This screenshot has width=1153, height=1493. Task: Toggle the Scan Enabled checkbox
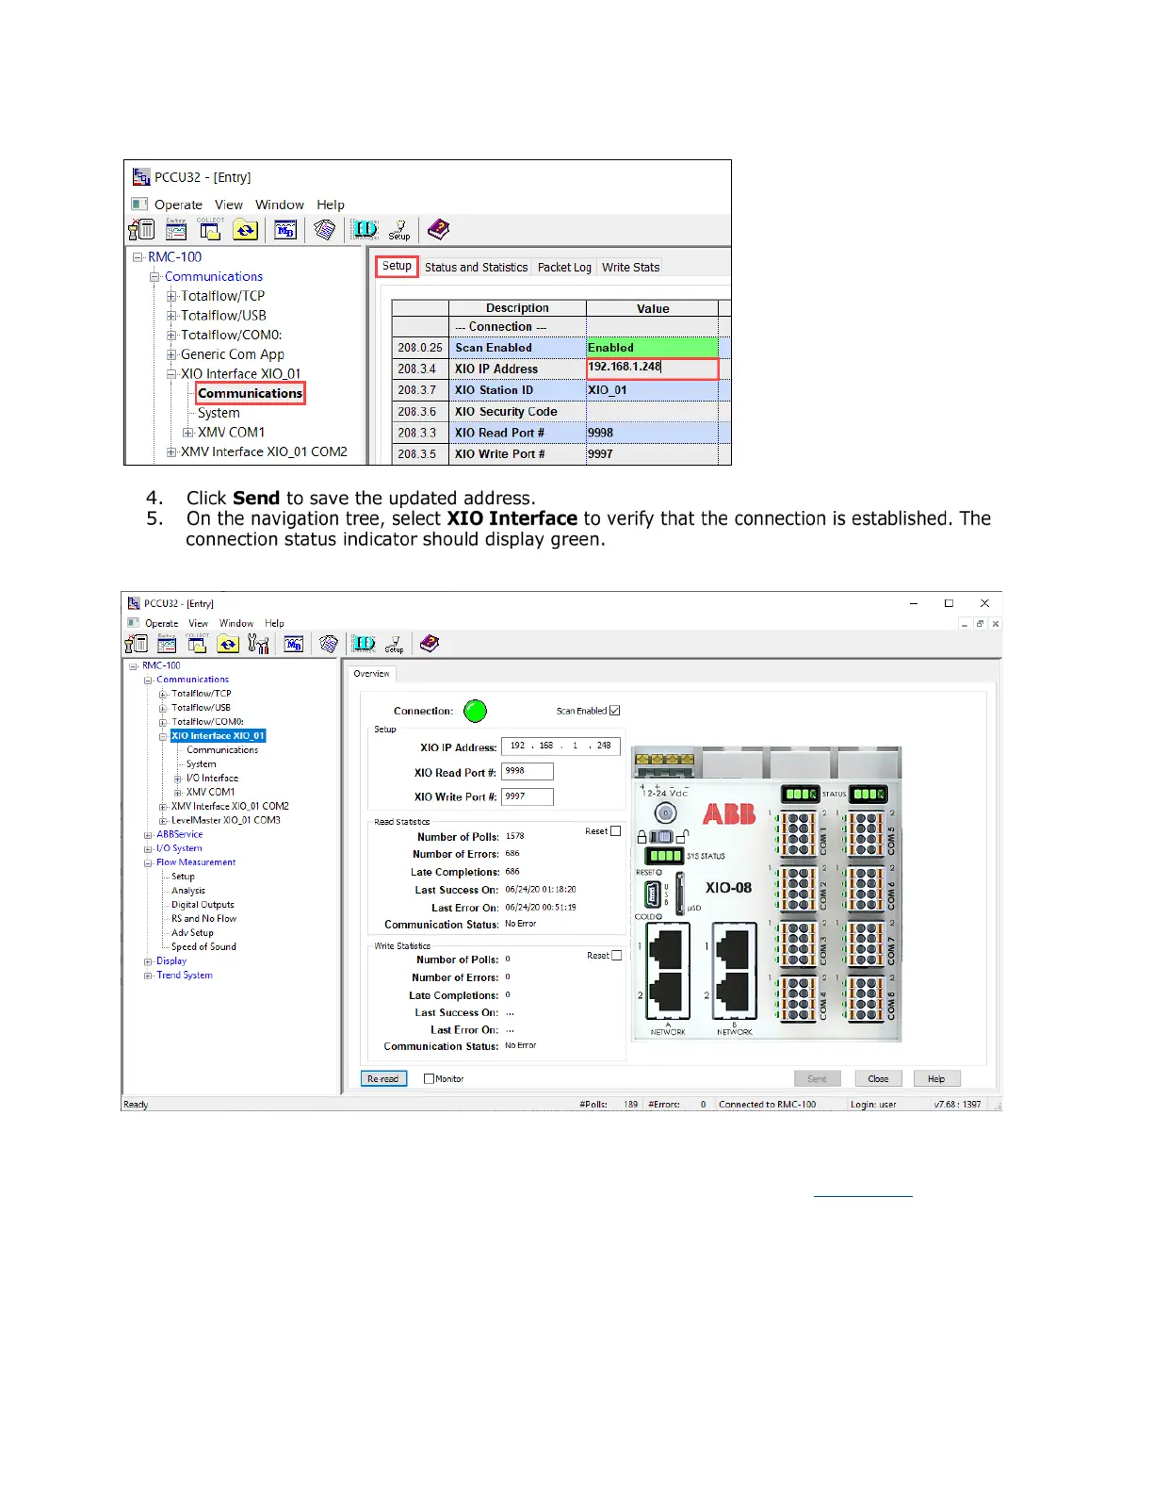tap(615, 711)
